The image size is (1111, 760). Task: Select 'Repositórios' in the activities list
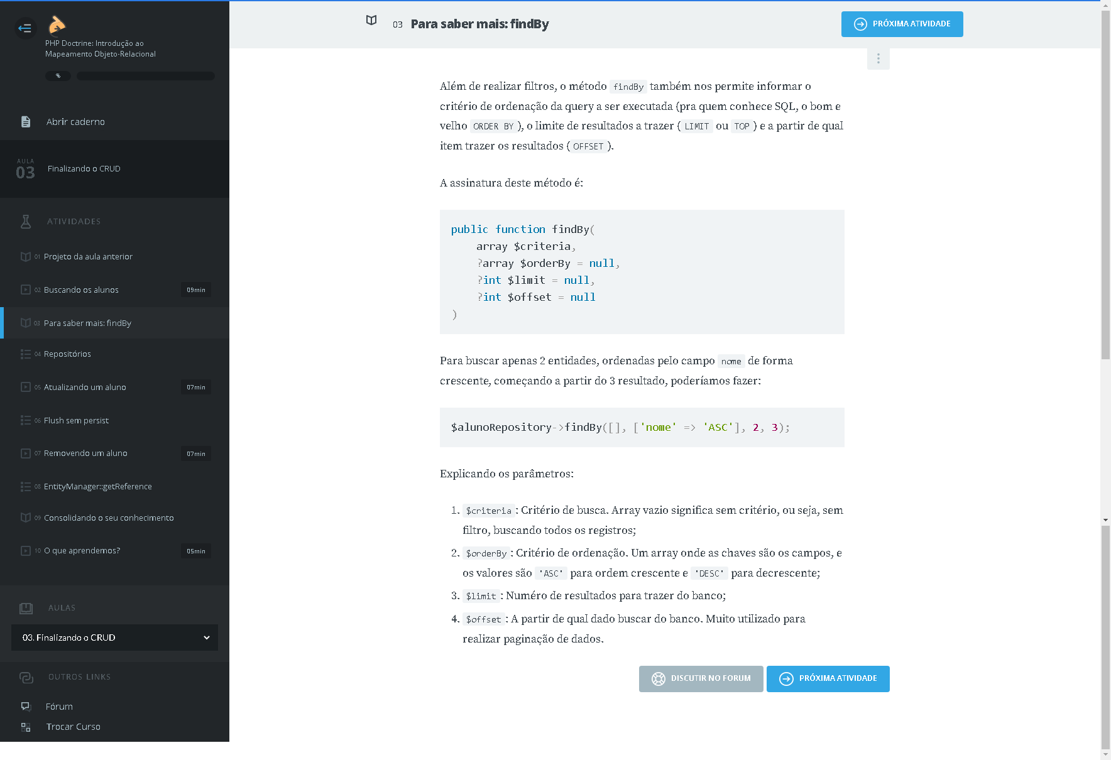tap(67, 354)
